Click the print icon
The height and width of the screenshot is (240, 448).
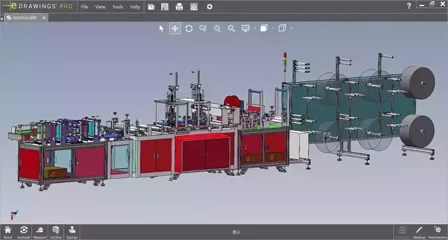(179, 7)
